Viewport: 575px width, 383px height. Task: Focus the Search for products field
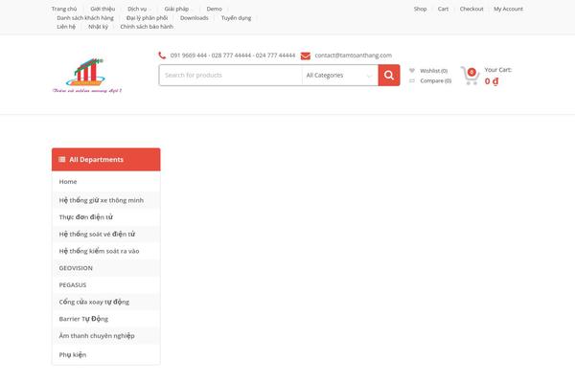pyautogui.click(x=231, y=75)
